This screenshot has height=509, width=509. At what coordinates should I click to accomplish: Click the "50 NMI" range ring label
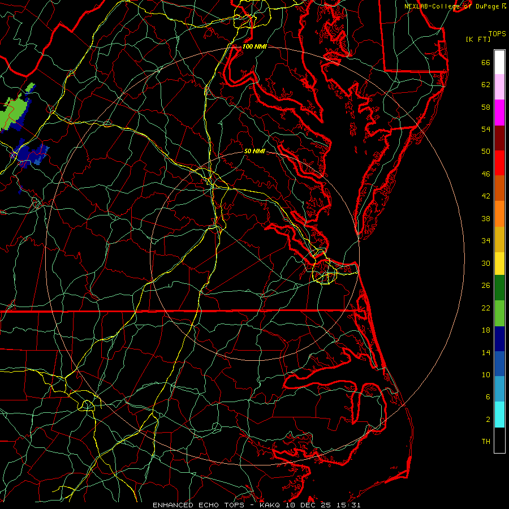pos(255,151)
